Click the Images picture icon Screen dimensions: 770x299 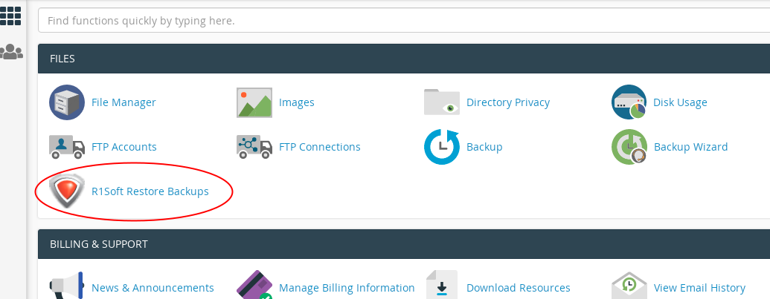[x=254, y=102]
